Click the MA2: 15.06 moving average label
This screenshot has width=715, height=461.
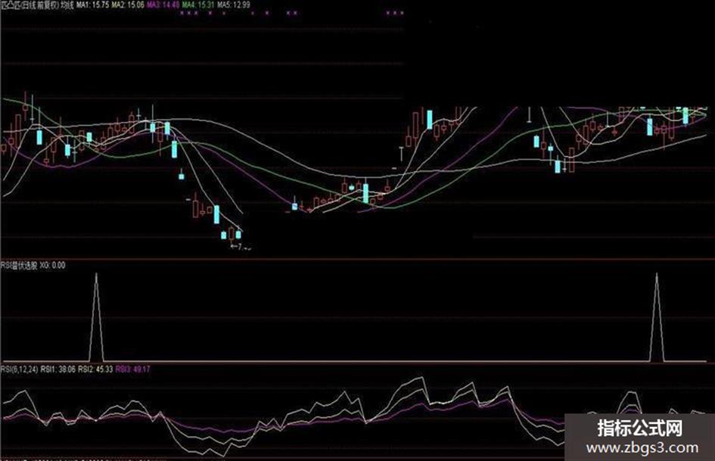click(128, 5)
